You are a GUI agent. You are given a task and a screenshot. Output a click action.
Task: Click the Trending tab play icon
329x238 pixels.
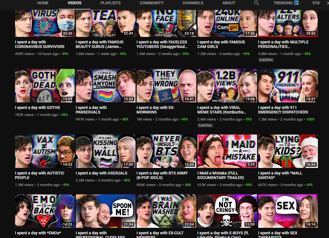[x=296, y=3]
